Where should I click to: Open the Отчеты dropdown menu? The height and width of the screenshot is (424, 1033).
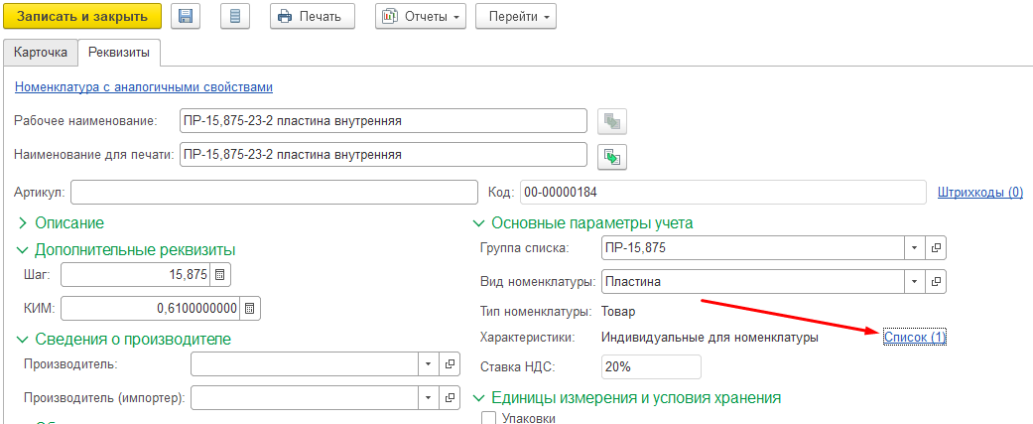pos(421,16)
